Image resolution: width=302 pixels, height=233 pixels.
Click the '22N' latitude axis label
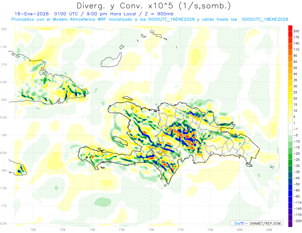(x=4, y=29)
